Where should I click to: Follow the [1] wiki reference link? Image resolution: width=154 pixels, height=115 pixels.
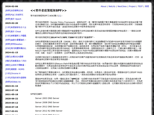(x=60, y=16)
